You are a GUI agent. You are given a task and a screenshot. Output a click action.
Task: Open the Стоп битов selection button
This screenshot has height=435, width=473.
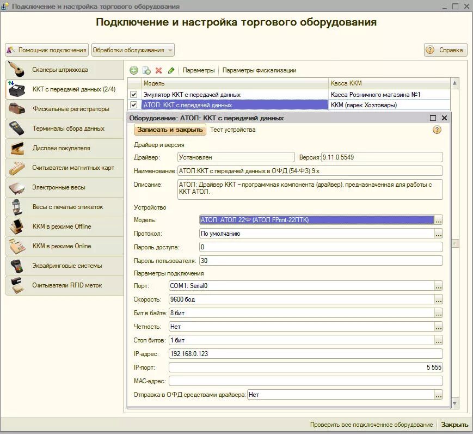(438, 340)
